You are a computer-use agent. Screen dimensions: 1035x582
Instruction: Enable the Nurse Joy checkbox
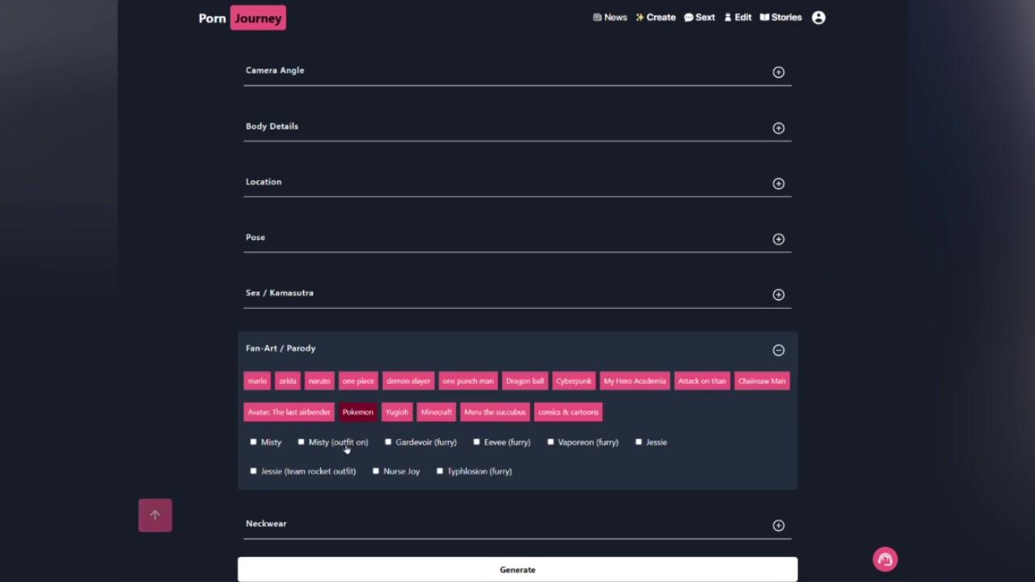click(x=376, y=471)
